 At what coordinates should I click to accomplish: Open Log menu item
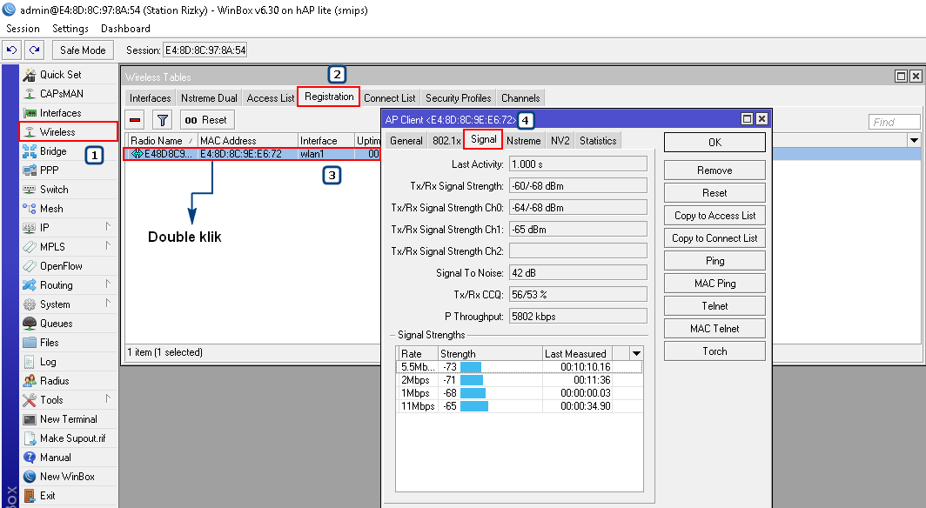48,362
